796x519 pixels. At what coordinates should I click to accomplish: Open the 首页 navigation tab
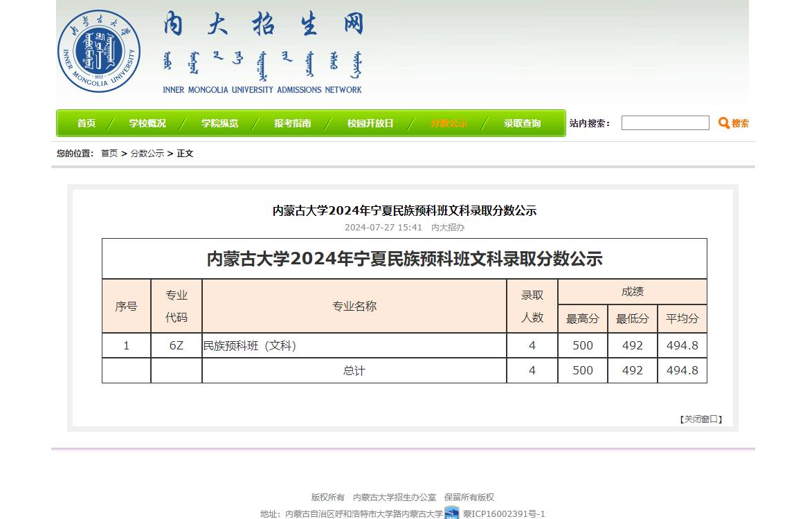pos(87,123)
